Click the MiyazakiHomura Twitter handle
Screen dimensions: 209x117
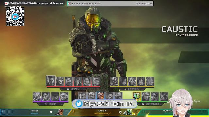(x=108, y=104)
